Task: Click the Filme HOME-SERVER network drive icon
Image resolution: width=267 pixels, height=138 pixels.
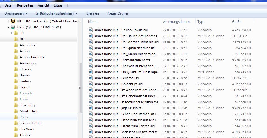Action: coord(13,27)
